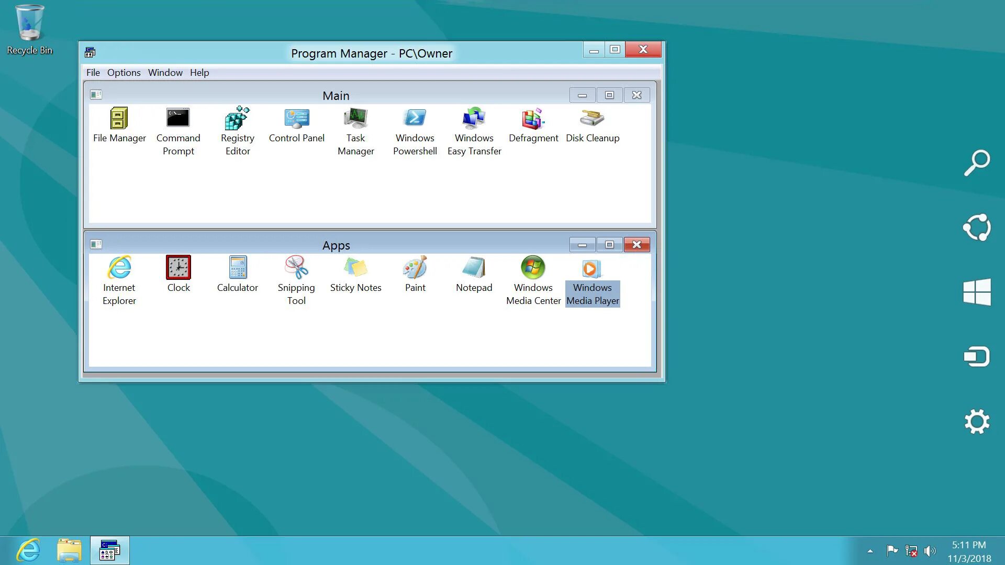Screen dimensions: 1005x565
Task: Open the File Manager icon
Action: click(119, 119)
